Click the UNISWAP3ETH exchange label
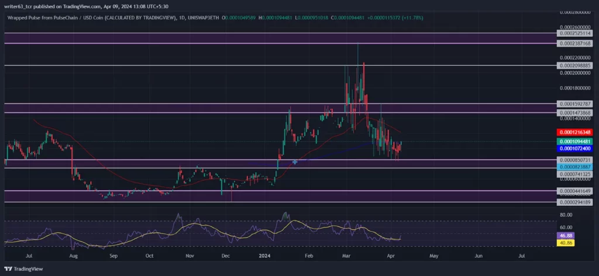Screen dimensions: 599x276 tap(203, 18)
